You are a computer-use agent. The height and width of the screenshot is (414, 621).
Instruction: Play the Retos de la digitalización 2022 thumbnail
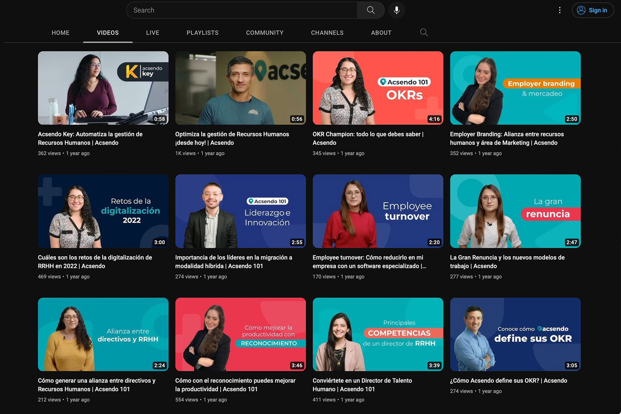tap(103, 211)
